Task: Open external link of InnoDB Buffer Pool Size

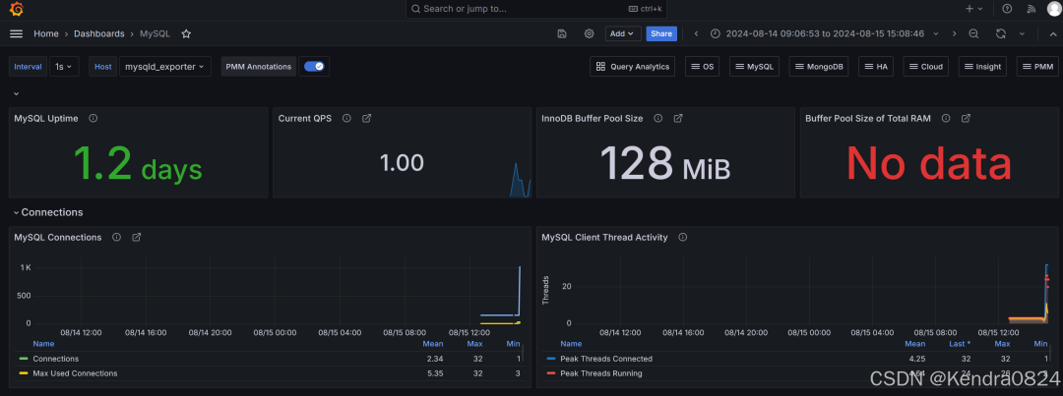Action: [678, 118]
